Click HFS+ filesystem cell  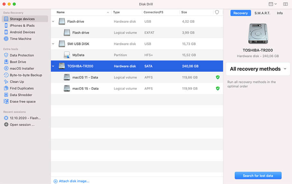pos(149,55)
